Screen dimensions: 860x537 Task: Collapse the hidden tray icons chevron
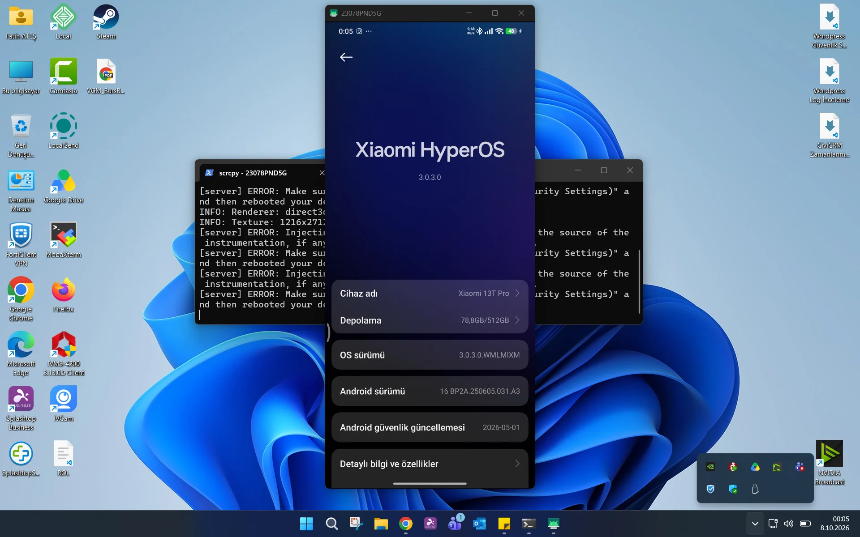click(x=755, y=524)
